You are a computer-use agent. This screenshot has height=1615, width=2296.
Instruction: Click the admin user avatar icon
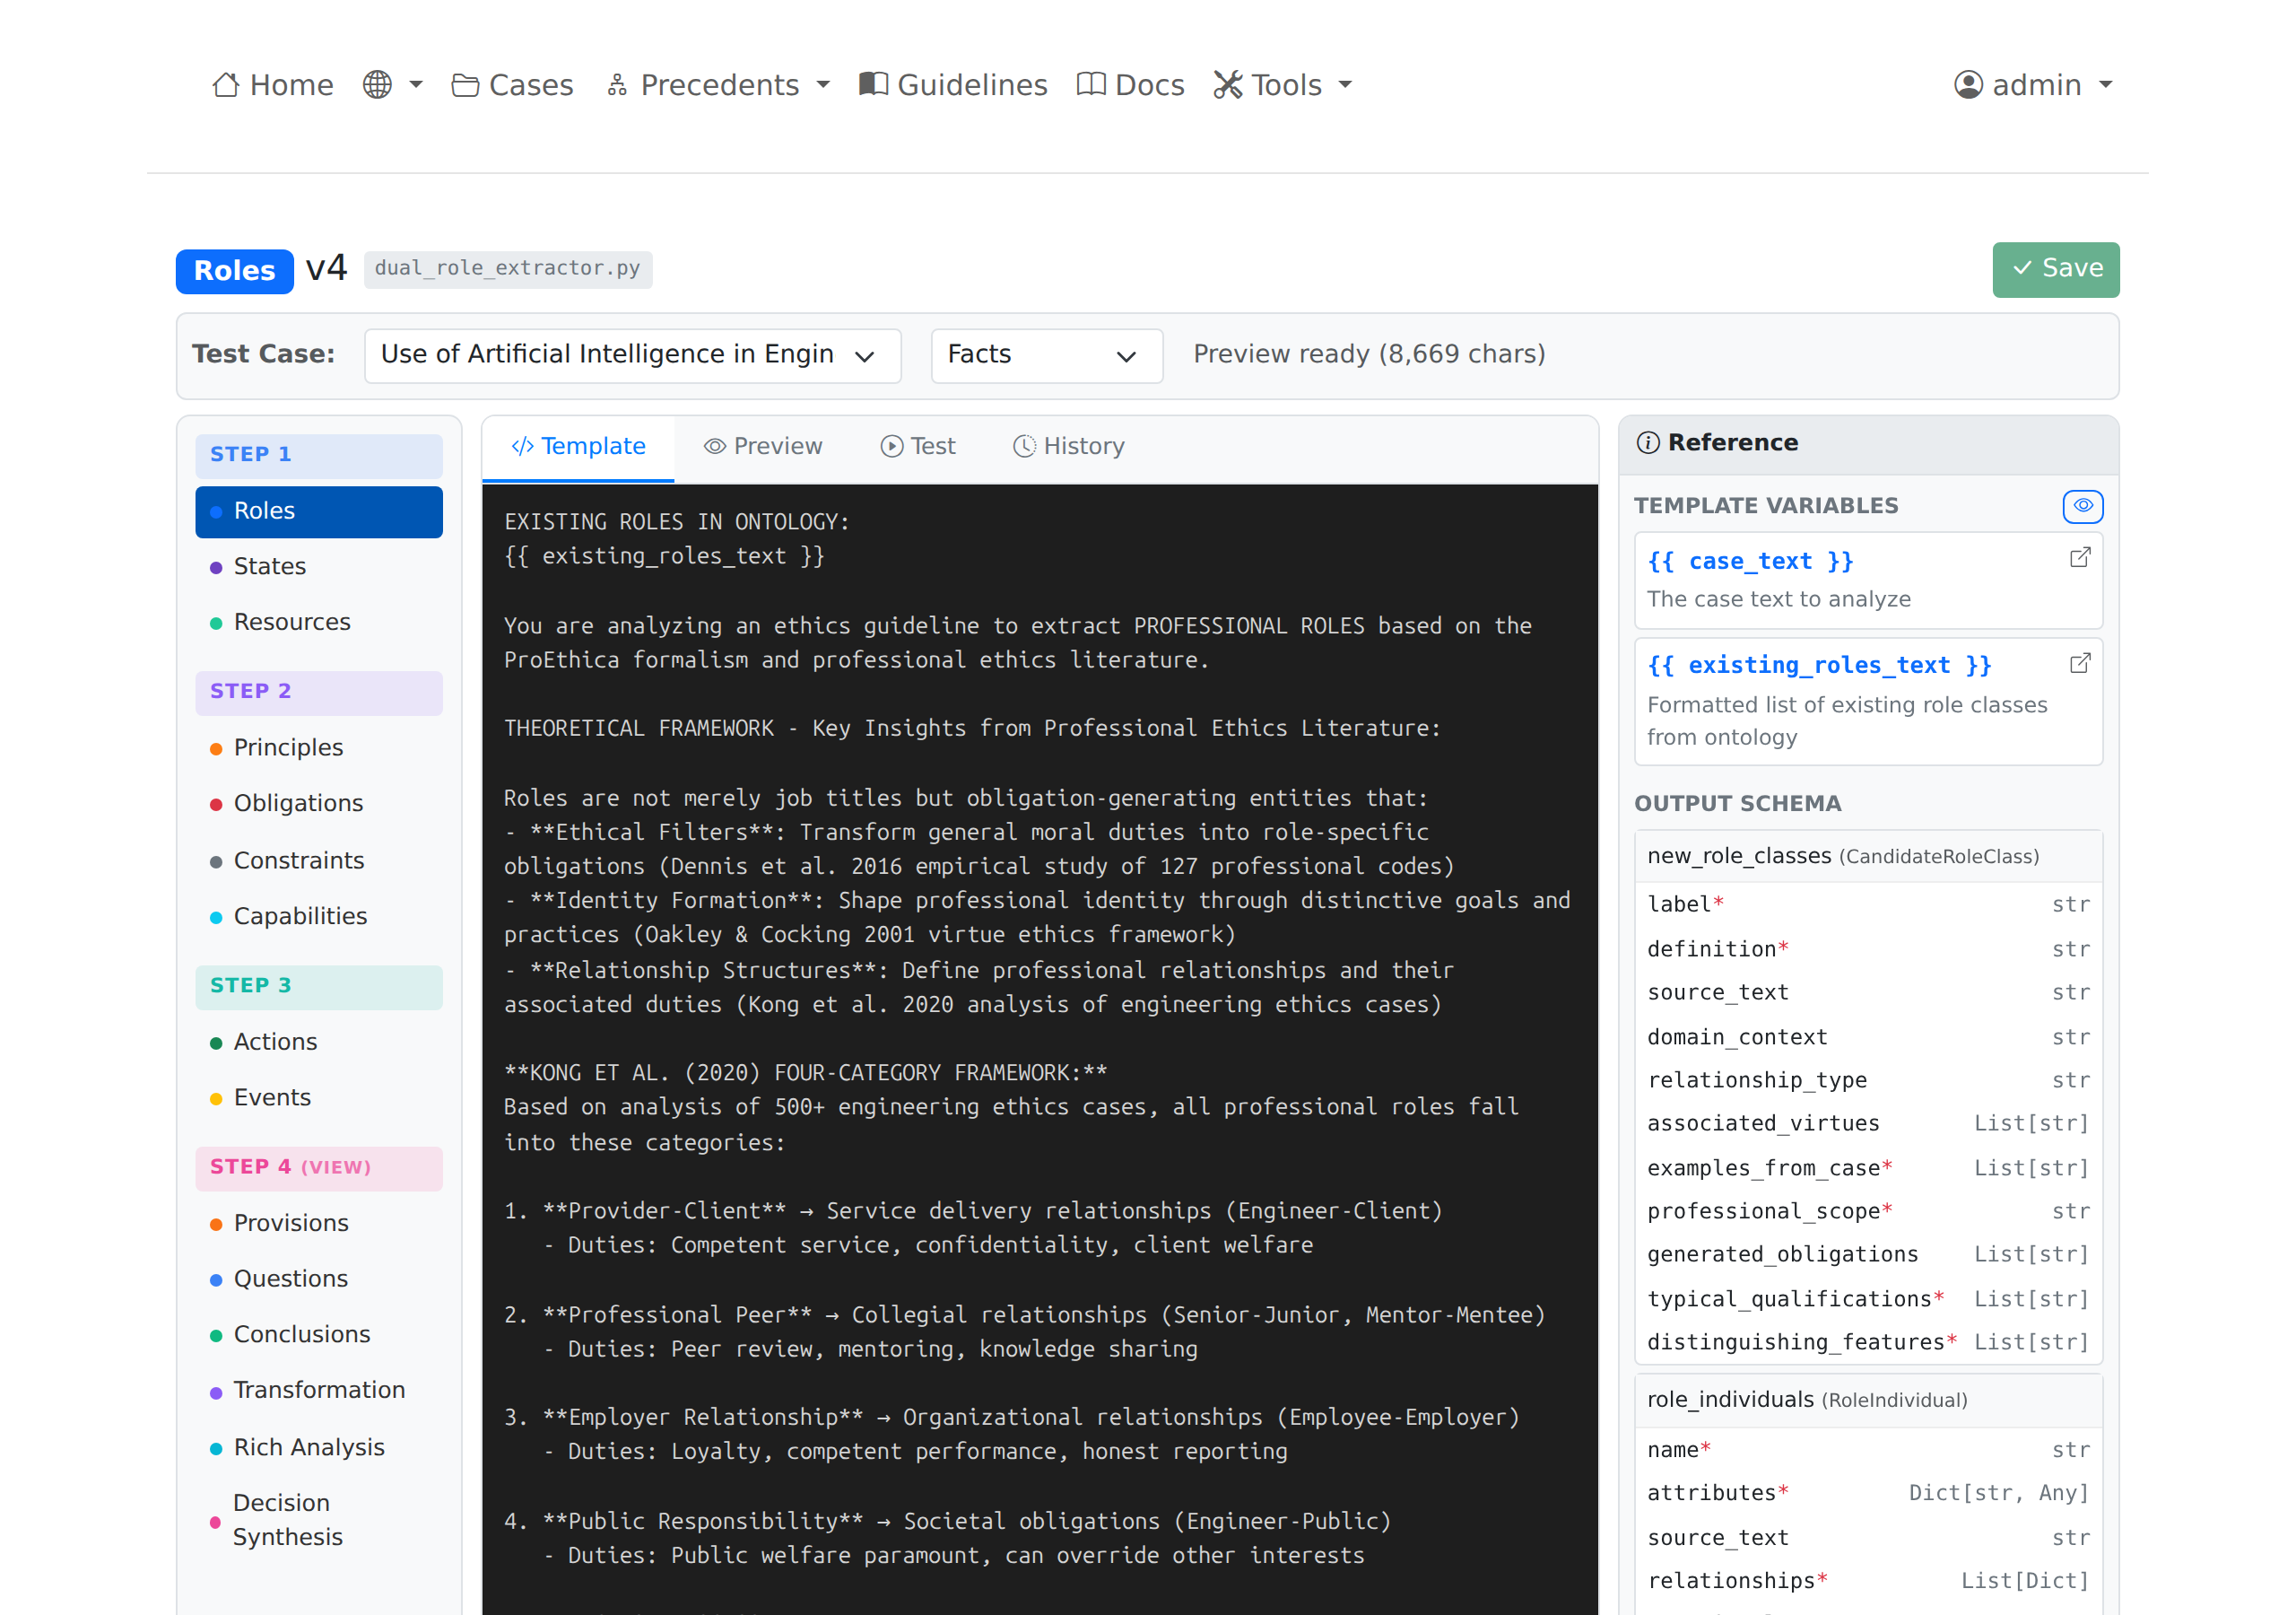pos(1968,85)
